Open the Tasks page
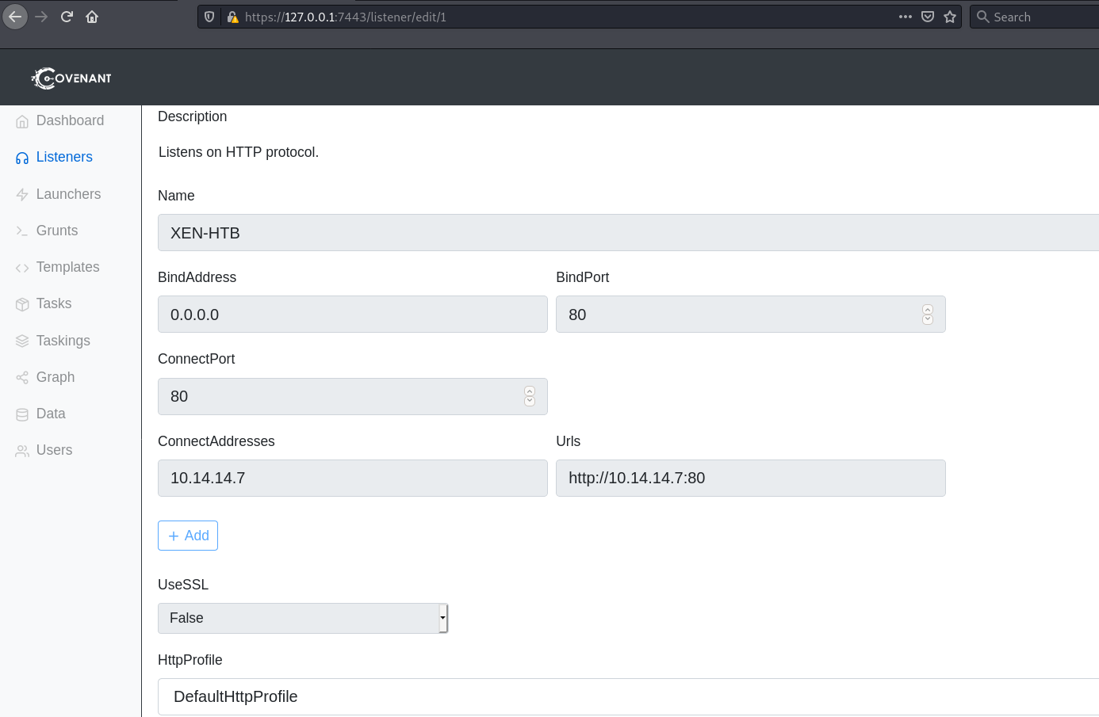This screenshot has width=1099, height=717. click(54, 303)
